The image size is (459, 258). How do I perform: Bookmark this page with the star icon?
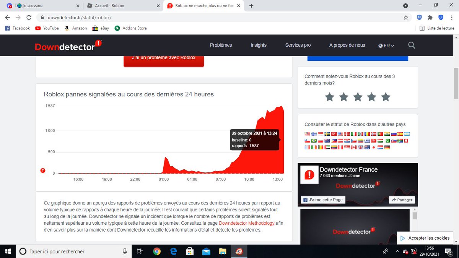tap(406, 18)
